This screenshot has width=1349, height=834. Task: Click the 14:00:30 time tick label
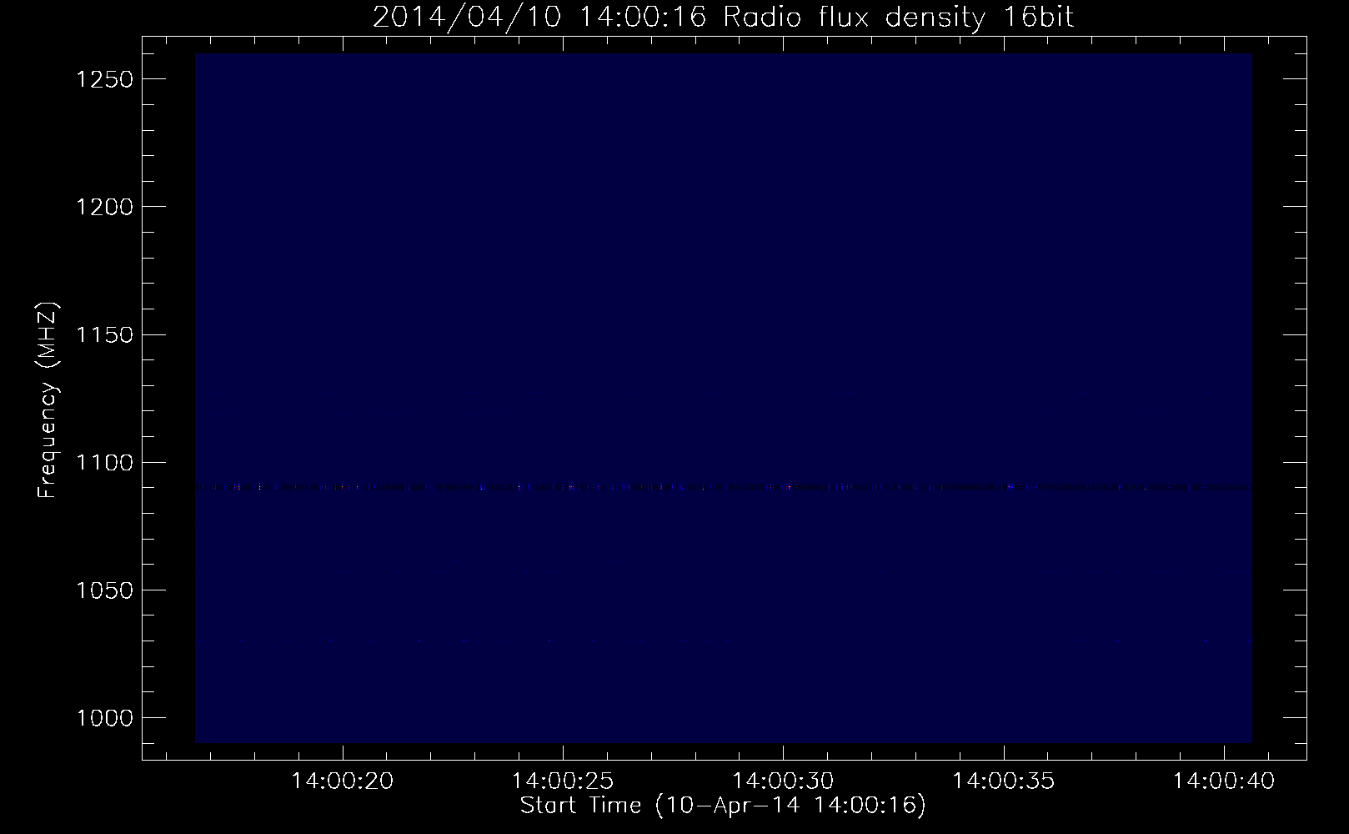[783, 781]
